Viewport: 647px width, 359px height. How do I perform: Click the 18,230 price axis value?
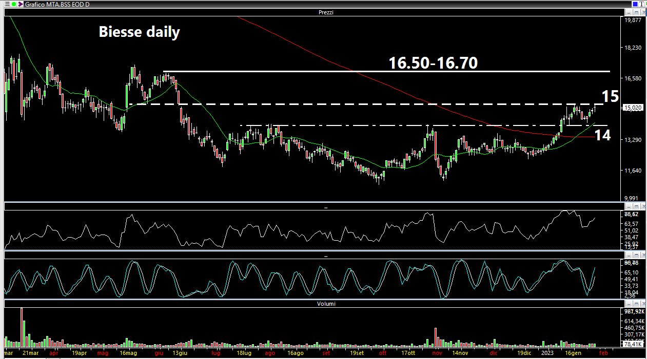[x=633, y=48]
